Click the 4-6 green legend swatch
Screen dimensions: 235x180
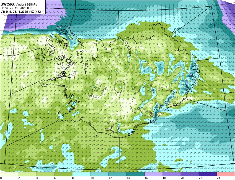point(45,174)
